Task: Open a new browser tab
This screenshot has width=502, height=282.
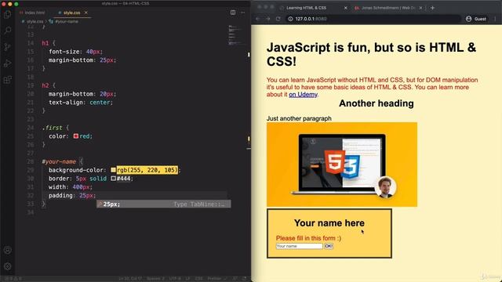Action: pos(432,8)
